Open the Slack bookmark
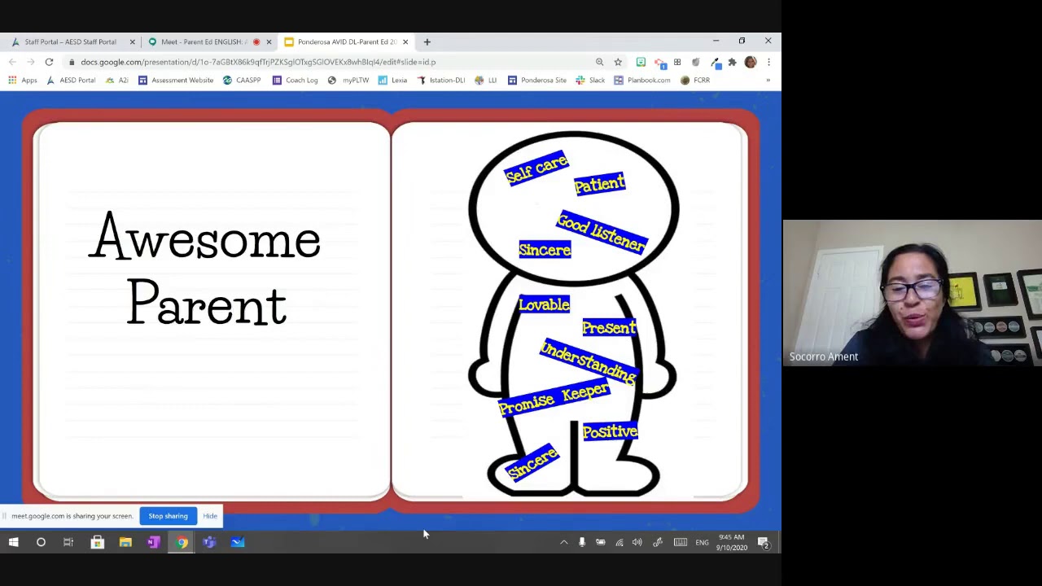 [x=590, y=80]
